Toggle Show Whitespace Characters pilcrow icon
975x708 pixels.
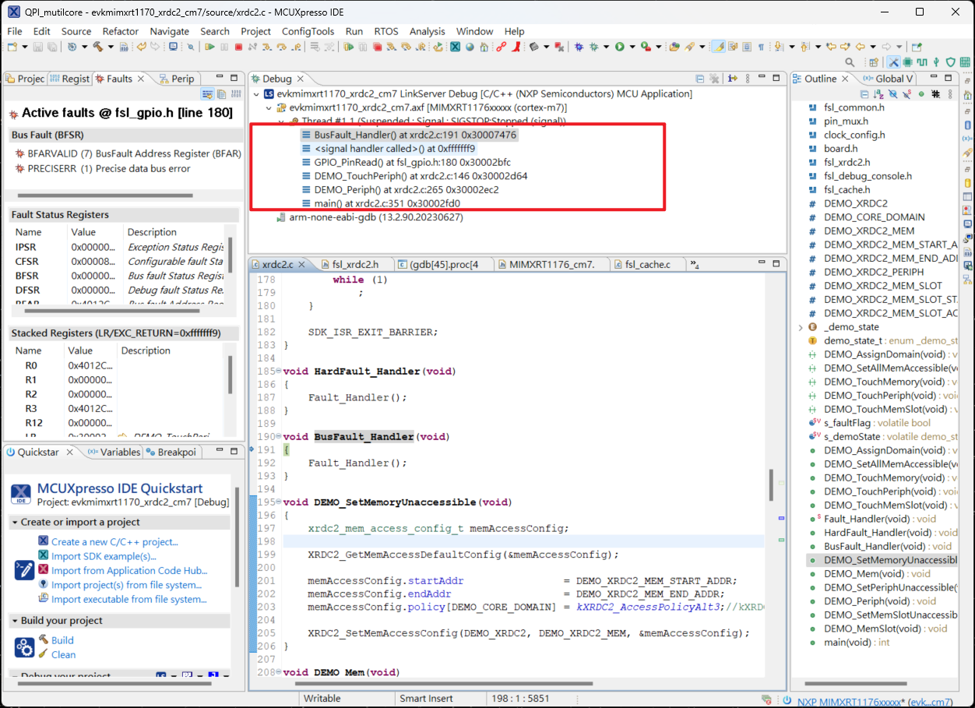coord(761,47)
